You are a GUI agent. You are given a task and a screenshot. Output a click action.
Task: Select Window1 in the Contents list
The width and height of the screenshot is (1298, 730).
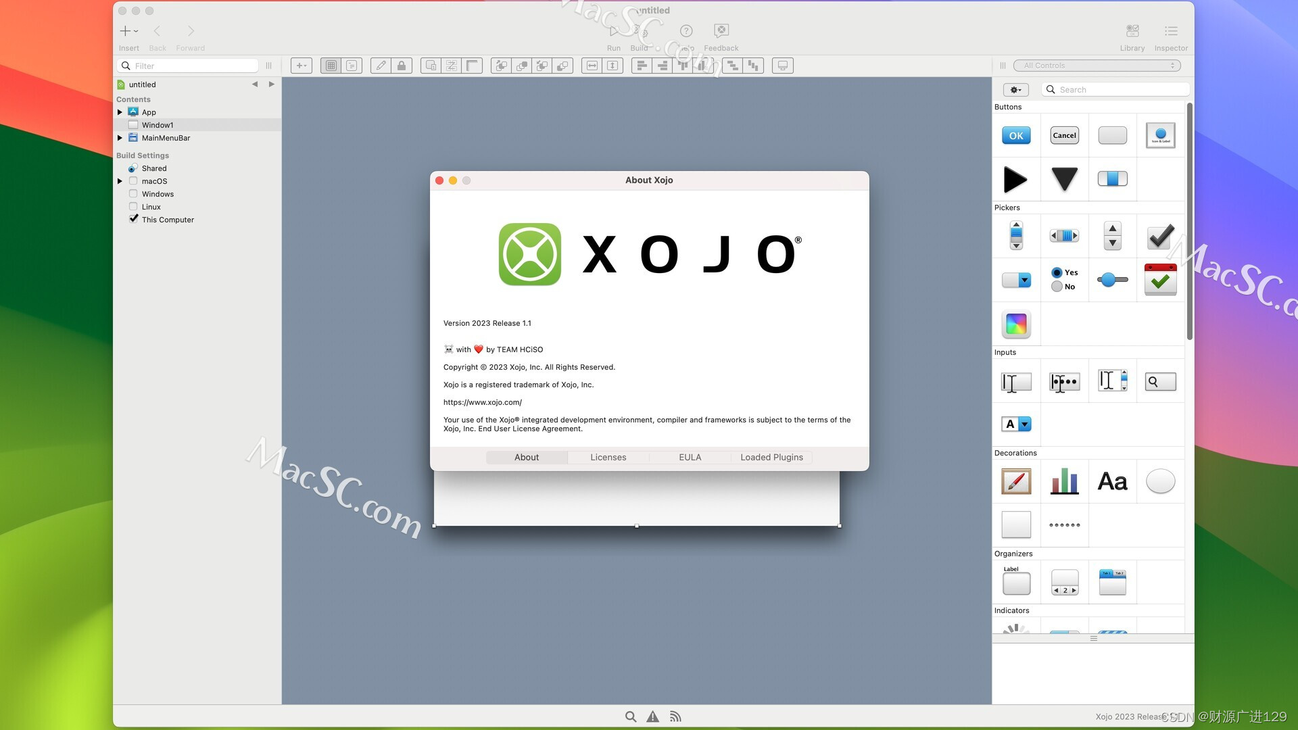[x=197, y=125]
